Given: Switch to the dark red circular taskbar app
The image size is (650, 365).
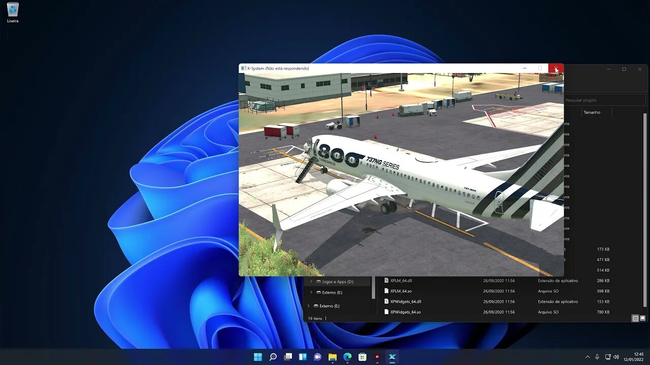Looking at the screenshot, I should (377, 357).
